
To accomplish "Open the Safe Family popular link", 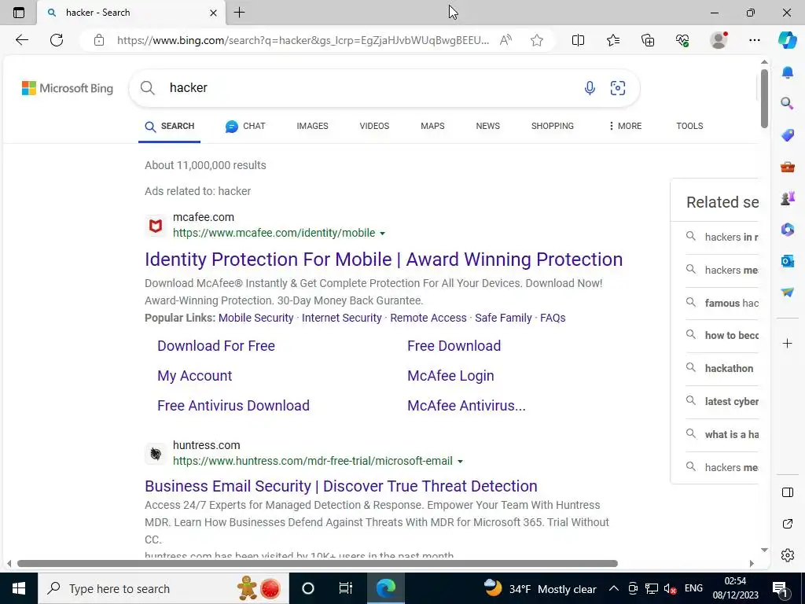I will (x=503, y=318).
